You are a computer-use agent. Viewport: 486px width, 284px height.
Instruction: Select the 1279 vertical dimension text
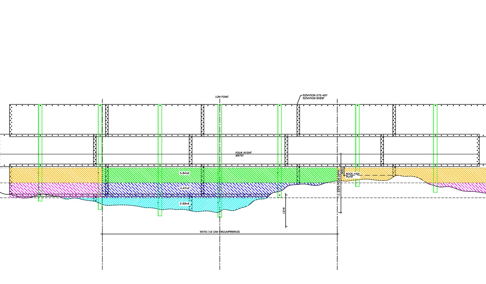click(x=284, y=211)
